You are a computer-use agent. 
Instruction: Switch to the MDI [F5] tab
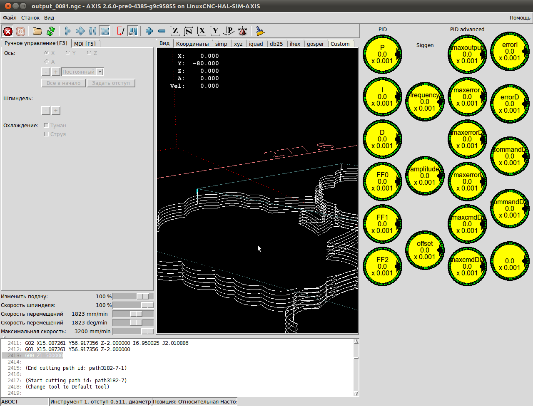click(x=85, y=44)
